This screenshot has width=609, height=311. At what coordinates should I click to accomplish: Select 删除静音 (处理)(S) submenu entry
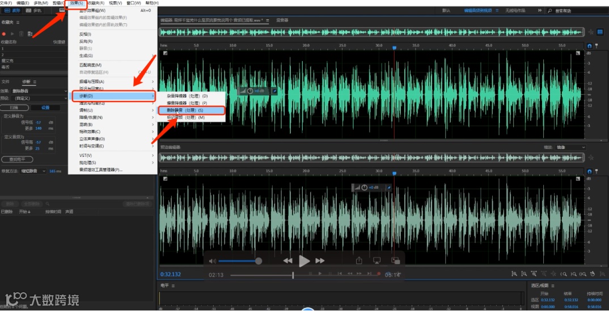[192, 110]
